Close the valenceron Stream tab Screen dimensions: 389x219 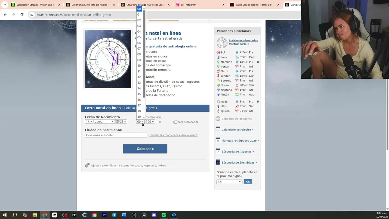59,5
